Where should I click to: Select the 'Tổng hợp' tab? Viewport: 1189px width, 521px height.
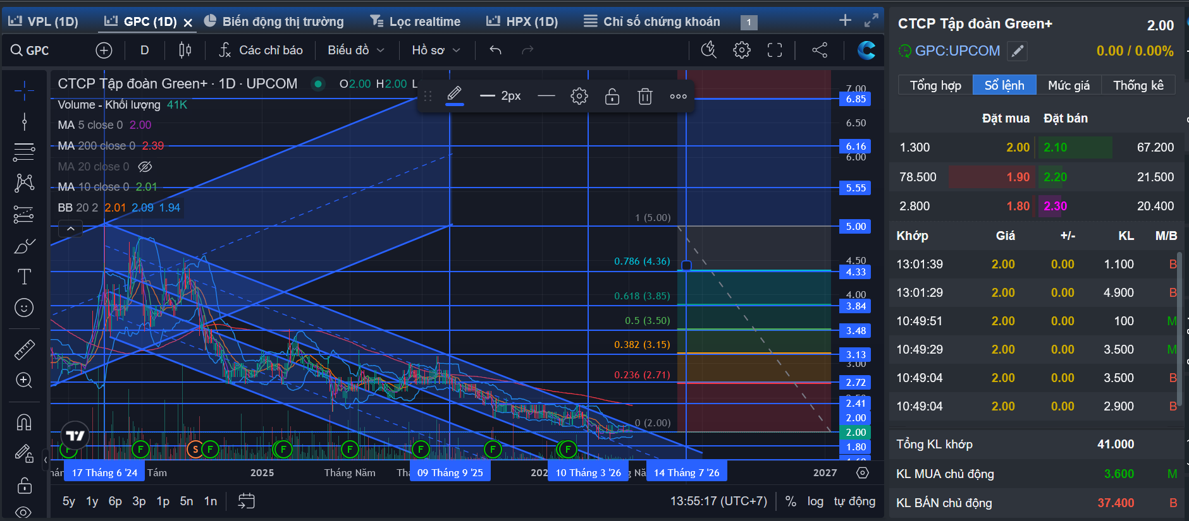pos(935,85)
